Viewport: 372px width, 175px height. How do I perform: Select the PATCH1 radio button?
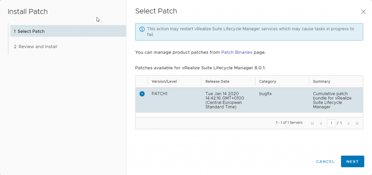point(142,94)
